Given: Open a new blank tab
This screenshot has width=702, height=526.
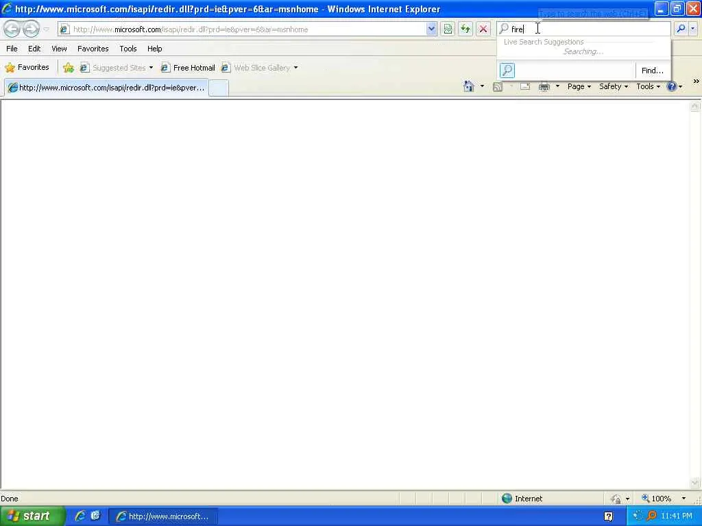Looking at the screenshot, I should click(219, 88).
